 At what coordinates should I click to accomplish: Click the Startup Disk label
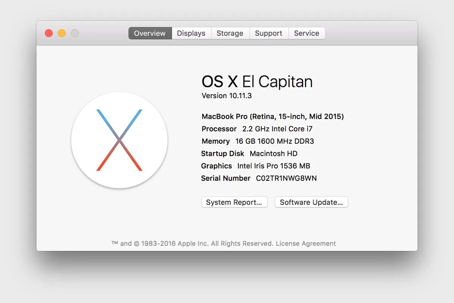(x=222, y=154)
